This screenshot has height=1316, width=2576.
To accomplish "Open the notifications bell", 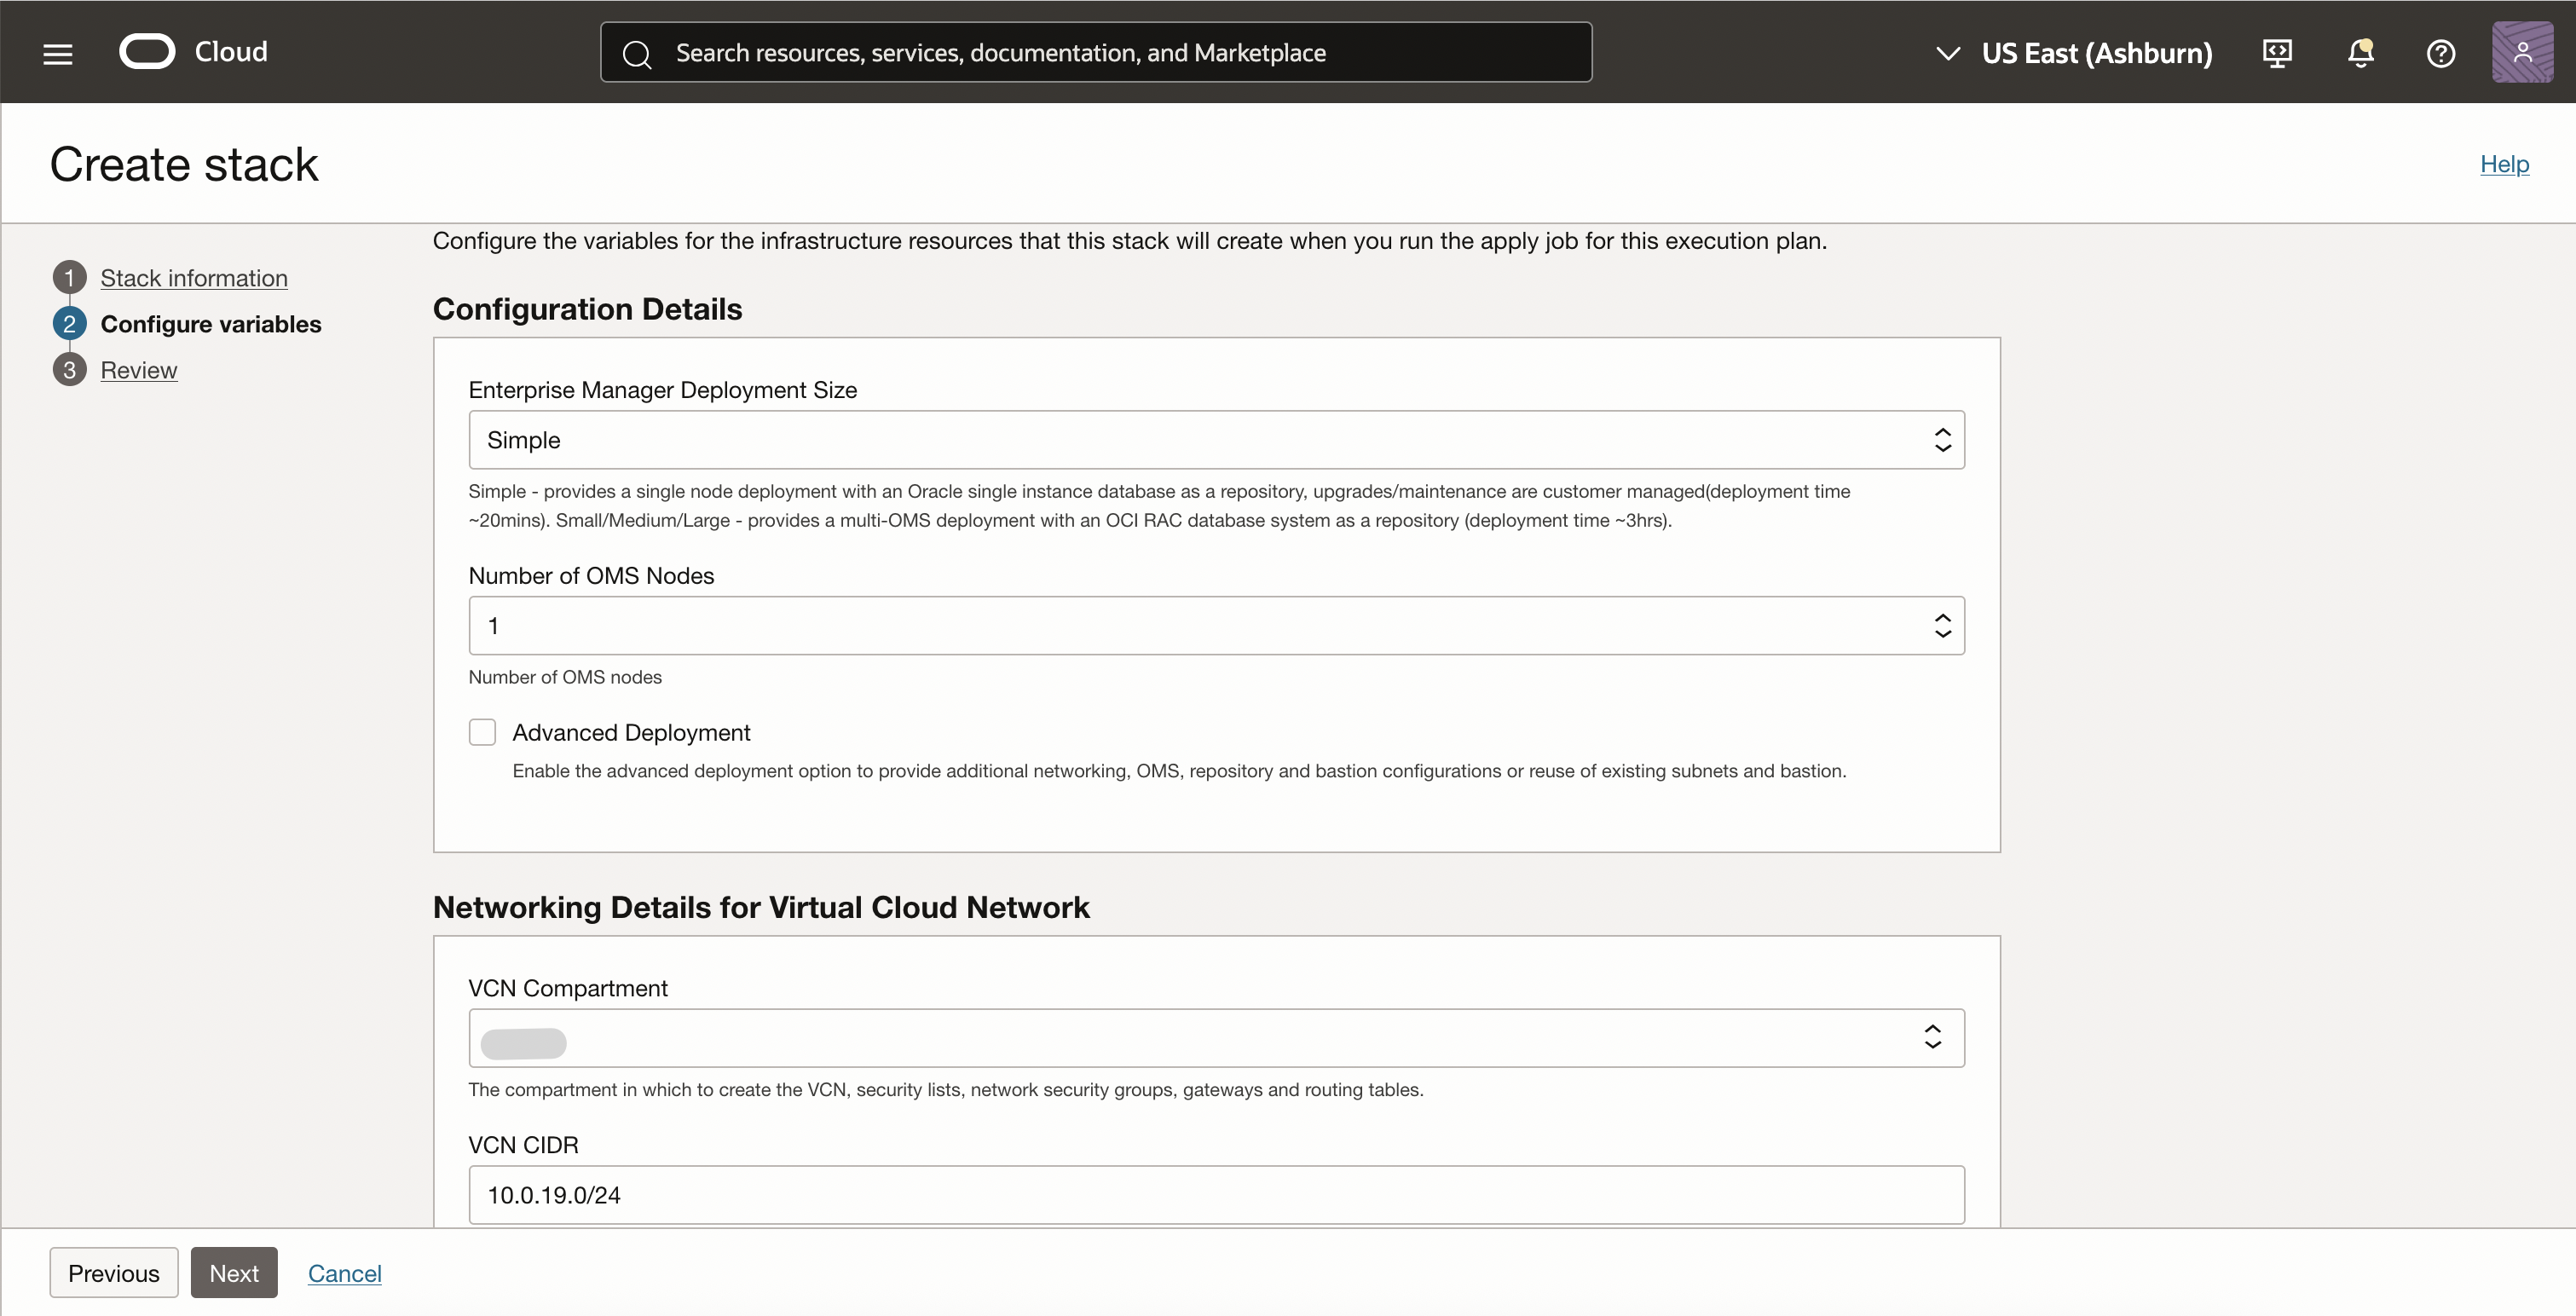I will pyautogui.click(x=2360, y=53).
